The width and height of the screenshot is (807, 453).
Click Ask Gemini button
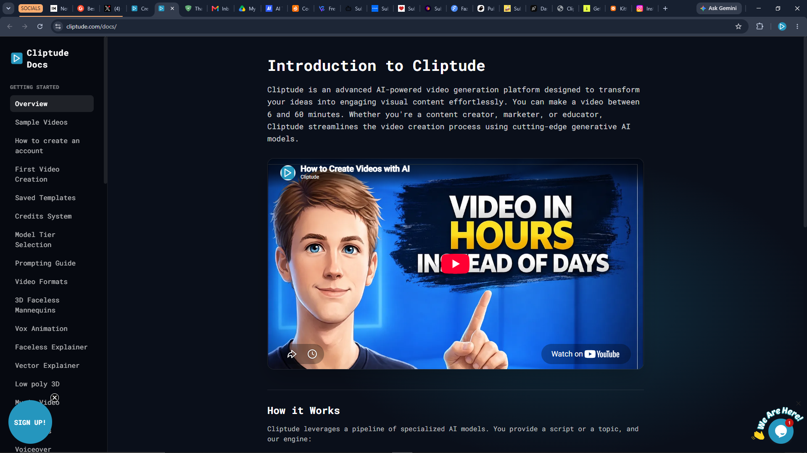[719, 8]
